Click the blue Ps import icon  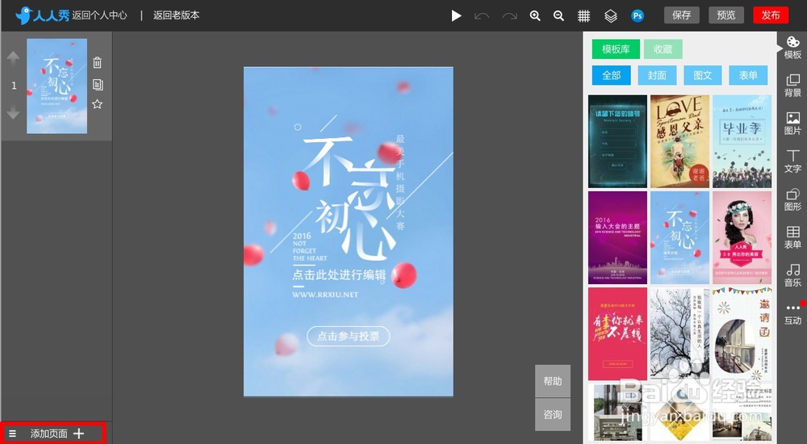pyautogui.click(x=638, y=16)
